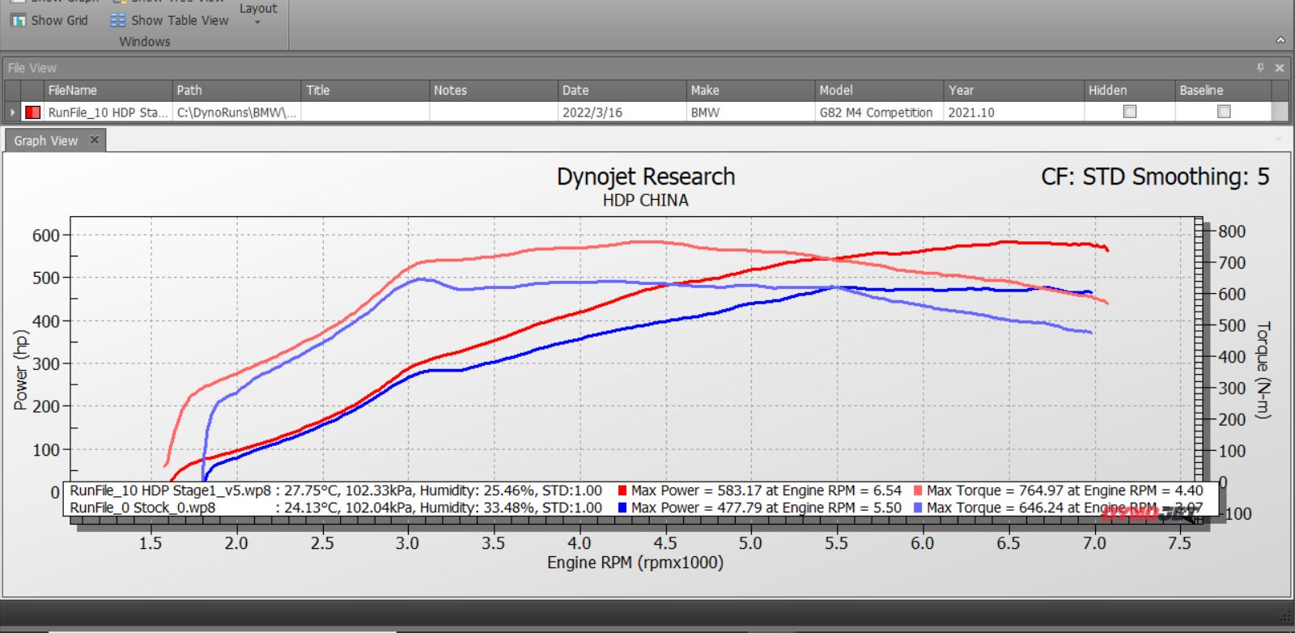Click the Engine RPM (rpmx1000) axis label
Image resolution: width=1295 pixels, height=633 pixels.
(635, 563)
